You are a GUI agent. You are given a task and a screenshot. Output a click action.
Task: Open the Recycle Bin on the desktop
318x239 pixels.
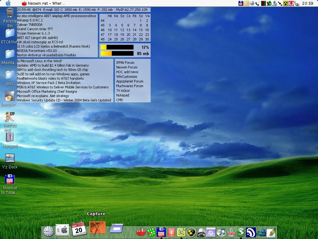pyautogui.click(x=10, y=14)
